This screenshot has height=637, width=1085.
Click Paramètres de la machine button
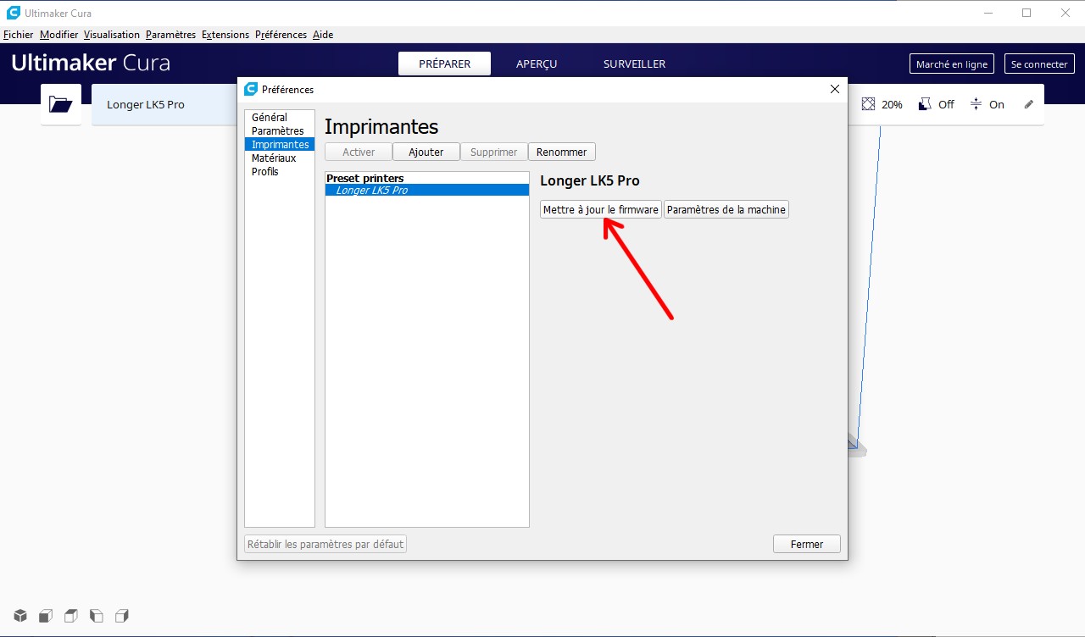(x=726, y=209)
